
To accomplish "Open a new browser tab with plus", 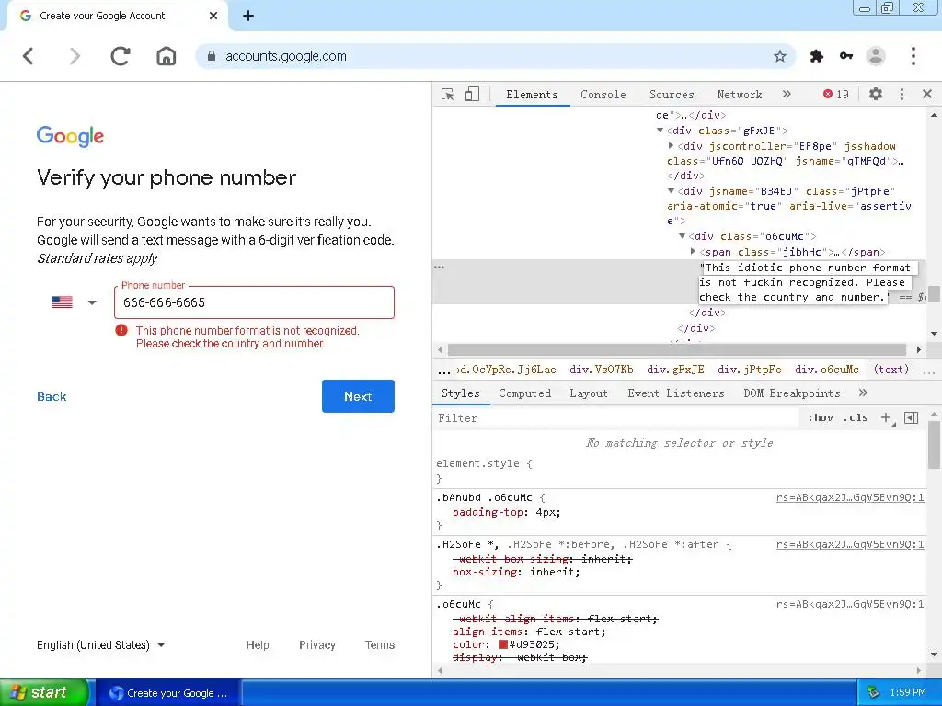I will click(248, 17).
